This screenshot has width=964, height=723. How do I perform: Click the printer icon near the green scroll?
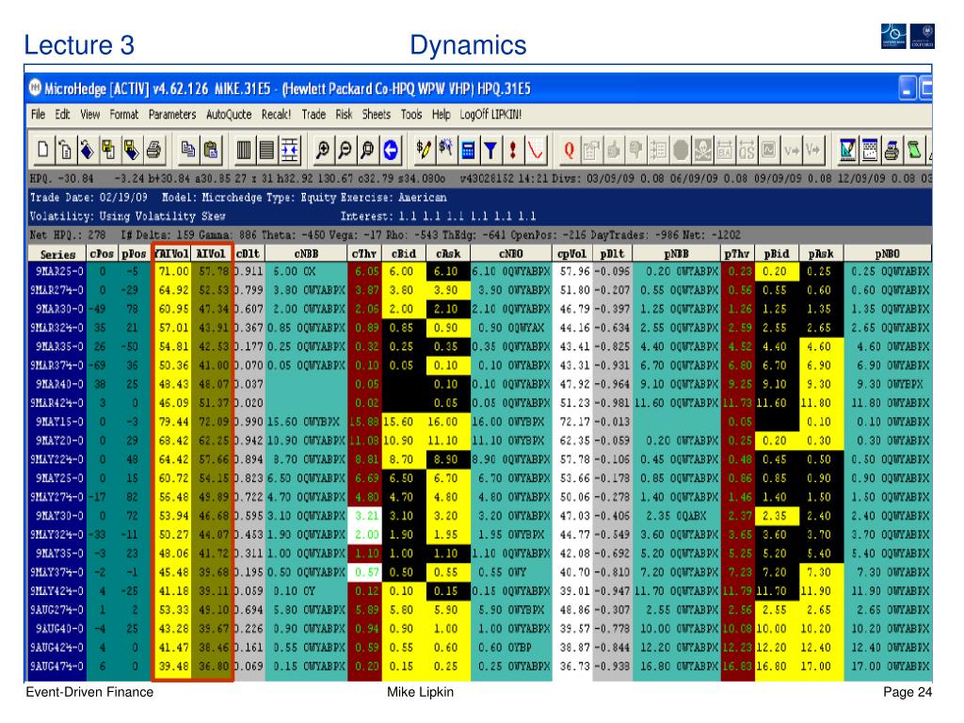892,150
